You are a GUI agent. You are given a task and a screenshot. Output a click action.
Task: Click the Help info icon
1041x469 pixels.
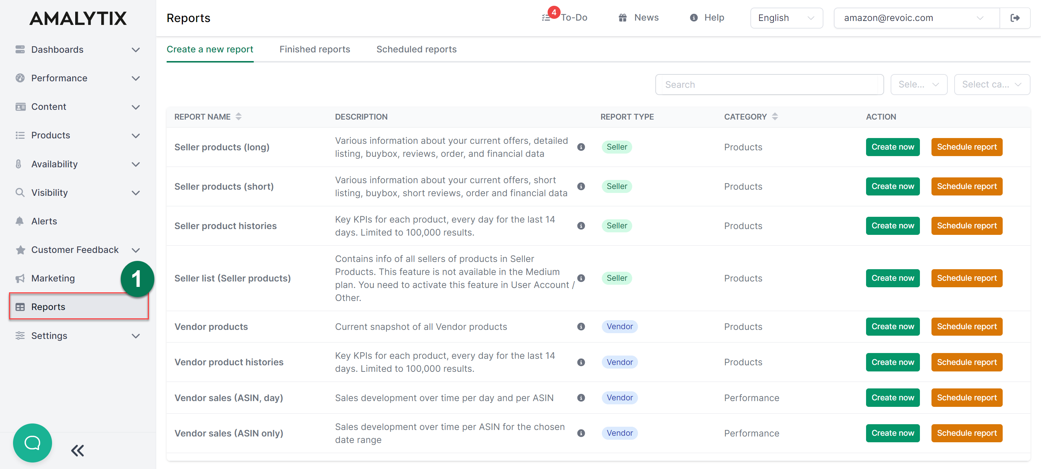(x=694, y=17)
